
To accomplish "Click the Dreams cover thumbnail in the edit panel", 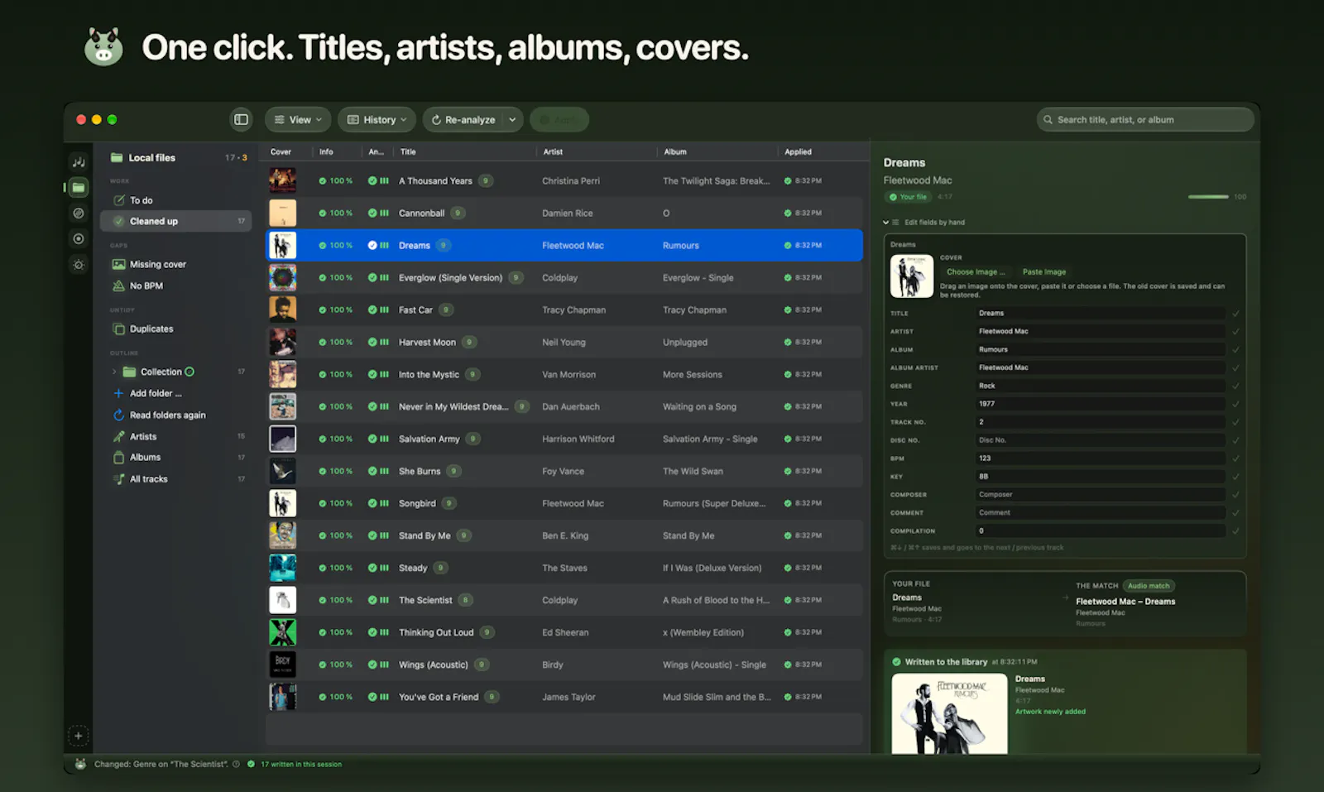I will click(x=912, y=276).
